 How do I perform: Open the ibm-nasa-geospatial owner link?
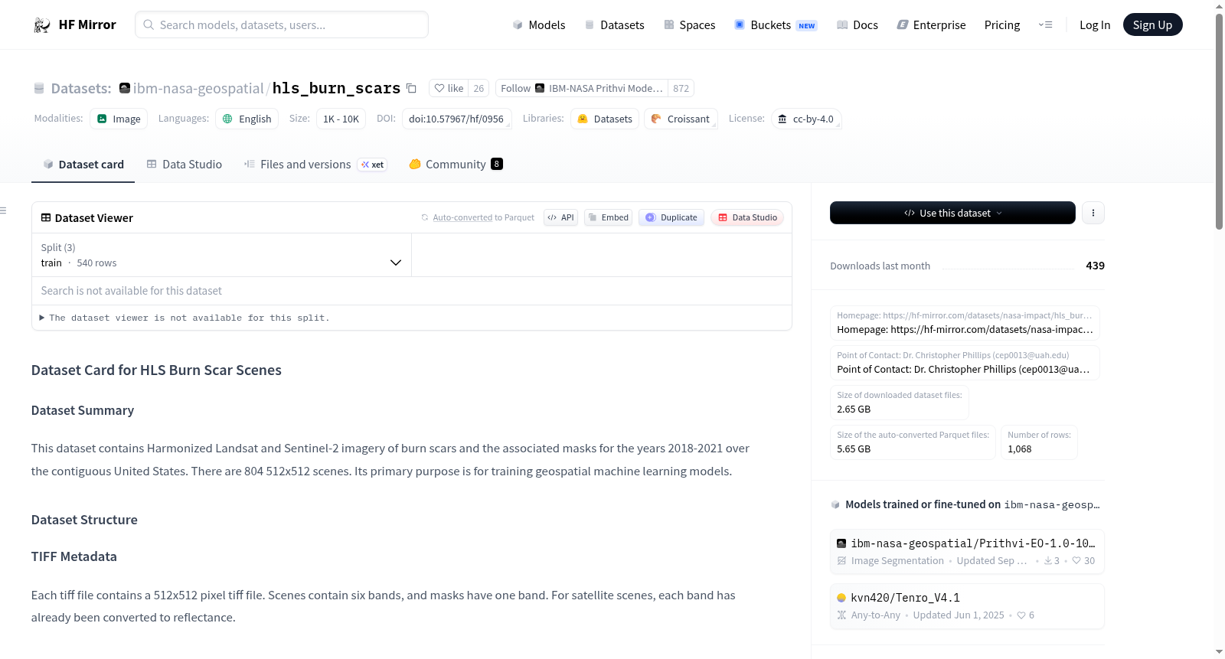click(x=198, y=88)
